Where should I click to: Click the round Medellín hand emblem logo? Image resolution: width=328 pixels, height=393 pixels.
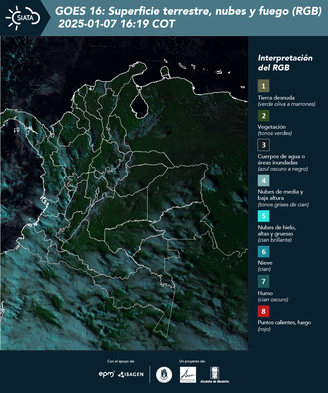click(x=164, y=375)
